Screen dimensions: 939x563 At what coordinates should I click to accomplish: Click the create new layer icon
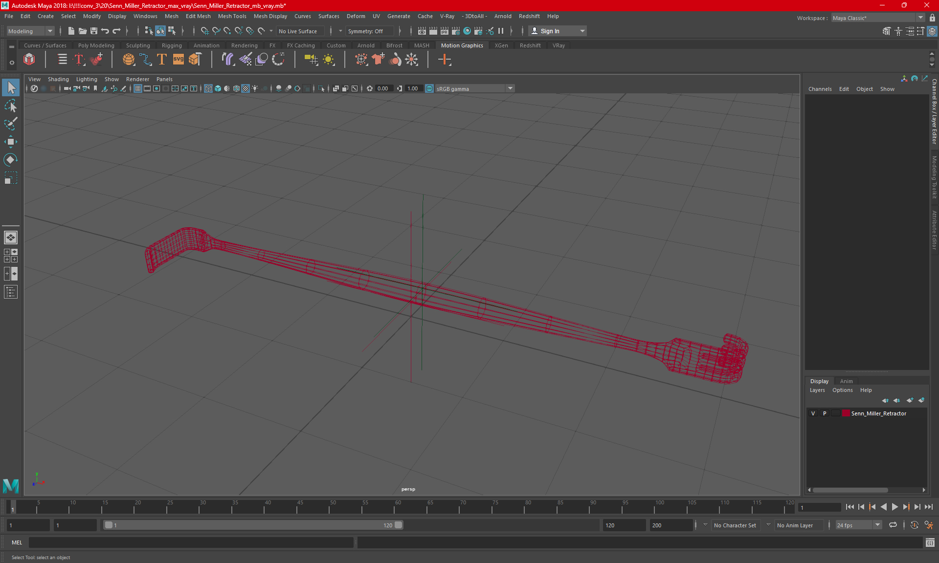tap(910, 400)
